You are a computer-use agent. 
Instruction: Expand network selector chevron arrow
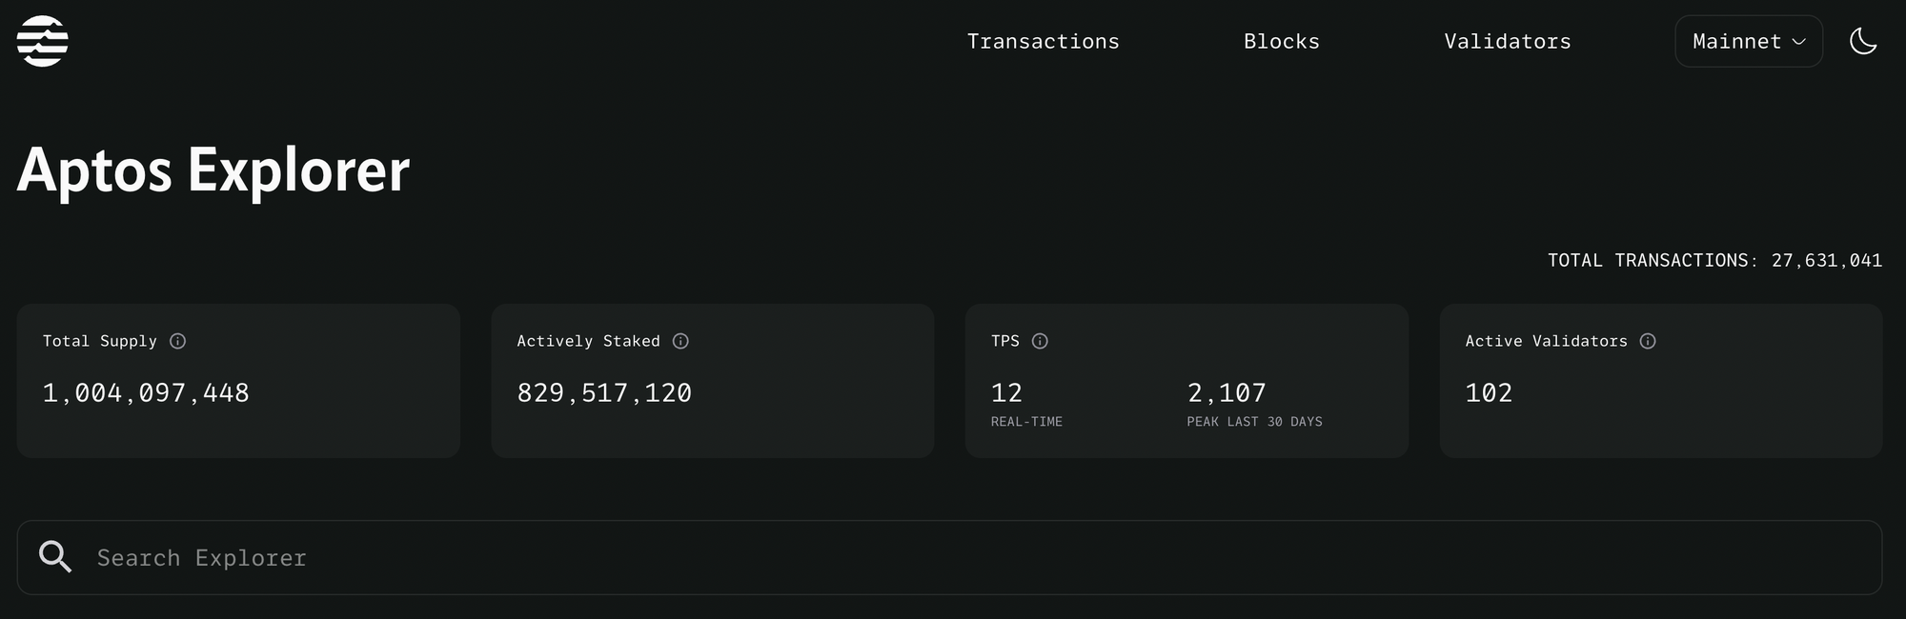point(1799,42)
